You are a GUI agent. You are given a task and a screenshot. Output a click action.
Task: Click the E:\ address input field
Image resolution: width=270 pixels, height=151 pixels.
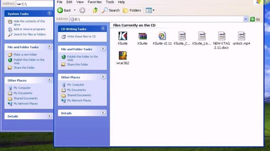tap(157, 19)
